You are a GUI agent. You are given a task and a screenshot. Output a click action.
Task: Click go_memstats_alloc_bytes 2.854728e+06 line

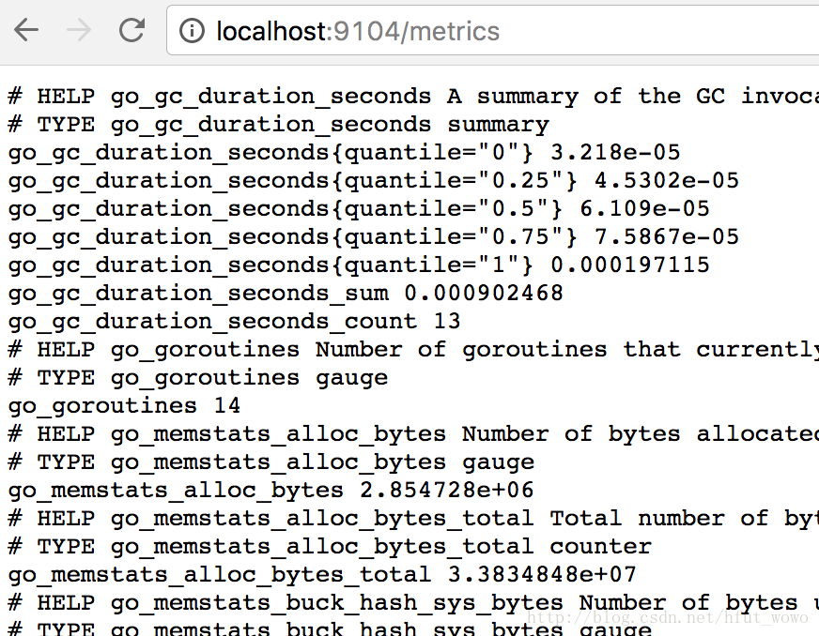pos(271,492)
